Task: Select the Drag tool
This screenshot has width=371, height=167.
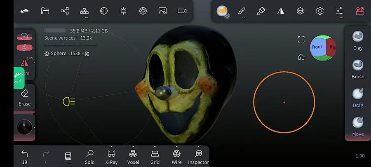Action: [358, 98]
